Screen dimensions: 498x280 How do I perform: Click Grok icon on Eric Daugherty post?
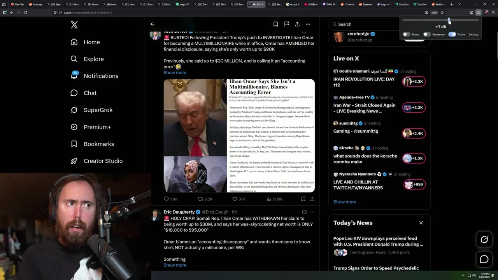click(x=304, y=212)
